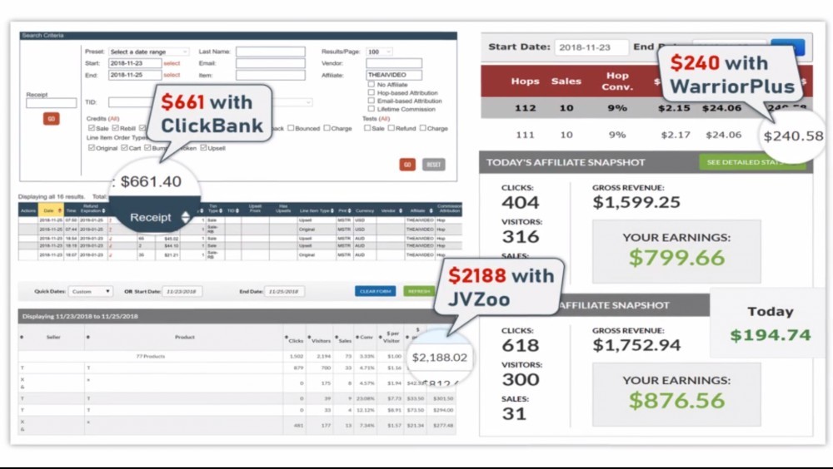Click WarriorPlus Start Date field 2018-11-23
Screen dimensions: 833x469
click(x=591, y=47)
